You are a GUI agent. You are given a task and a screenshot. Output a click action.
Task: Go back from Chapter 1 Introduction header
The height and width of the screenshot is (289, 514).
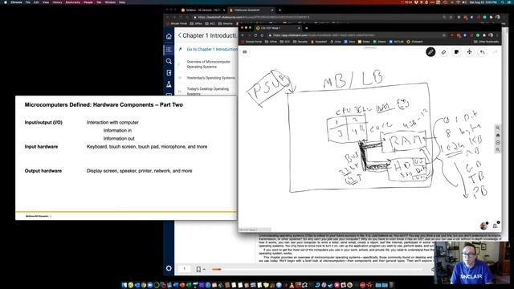pyautogui.click(x=180, y=35)
